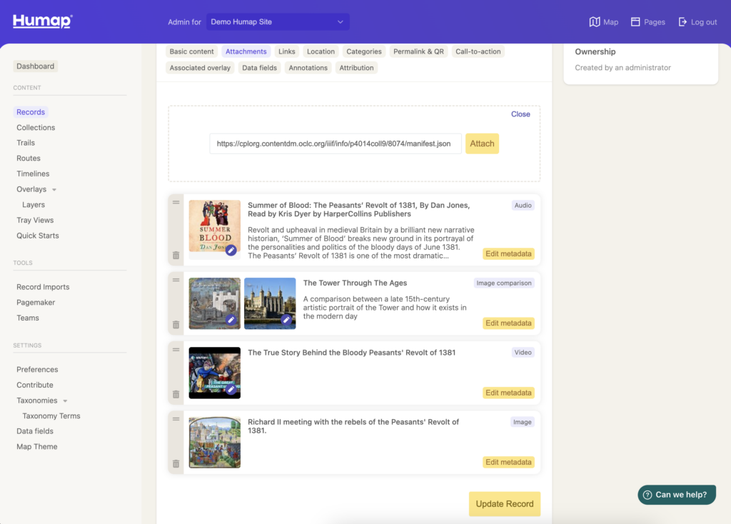
Task: Delete the Tower Through The Ages attachment
Action: coord(176,325)
